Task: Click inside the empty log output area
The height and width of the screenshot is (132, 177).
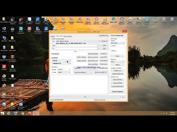Action: pyautogui.click(x=79, y=84)
